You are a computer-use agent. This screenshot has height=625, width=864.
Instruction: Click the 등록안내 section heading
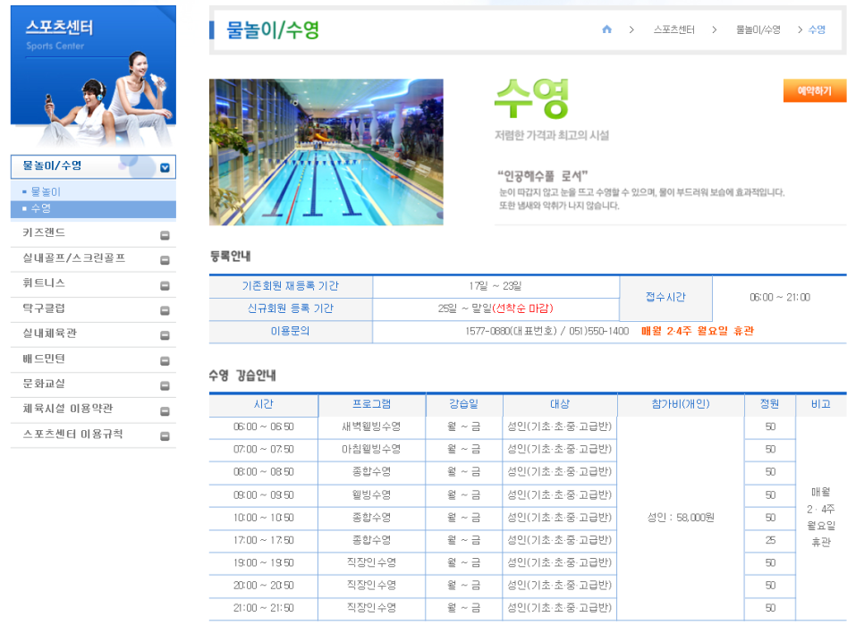coord(231,256)
